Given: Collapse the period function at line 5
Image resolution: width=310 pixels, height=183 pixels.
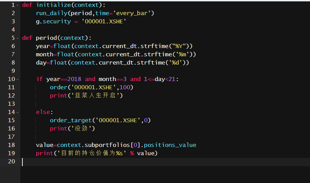Looking at the screenshot, I should tap(18, 38).
